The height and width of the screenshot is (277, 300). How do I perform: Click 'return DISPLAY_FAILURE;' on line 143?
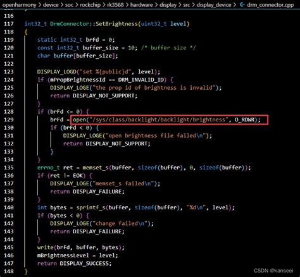pyautogui.click(x=87, y=231)
